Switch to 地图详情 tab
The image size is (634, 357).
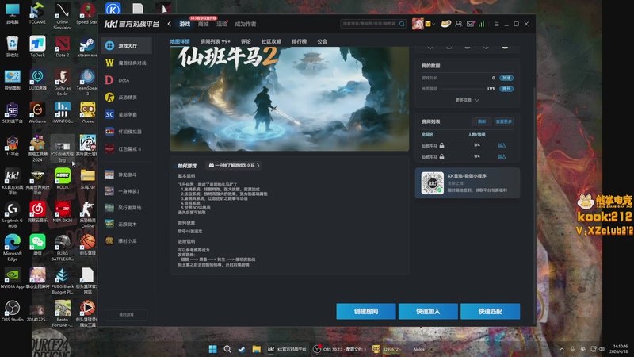(180, 41)
